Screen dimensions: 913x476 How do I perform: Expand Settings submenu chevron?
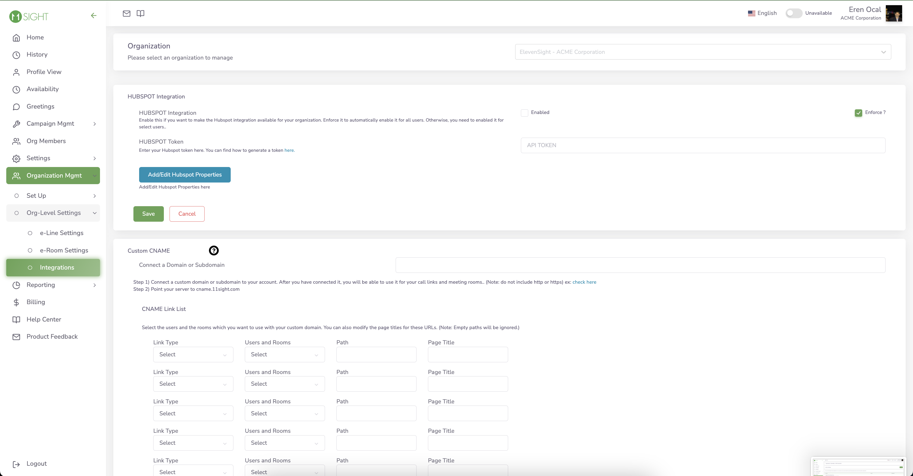pyautogui.click(x=95, y=158)
